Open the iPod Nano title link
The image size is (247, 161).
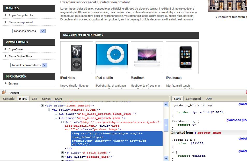68,78
